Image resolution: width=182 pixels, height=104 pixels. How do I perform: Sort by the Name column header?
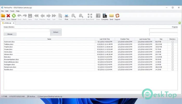click(49, 39)
